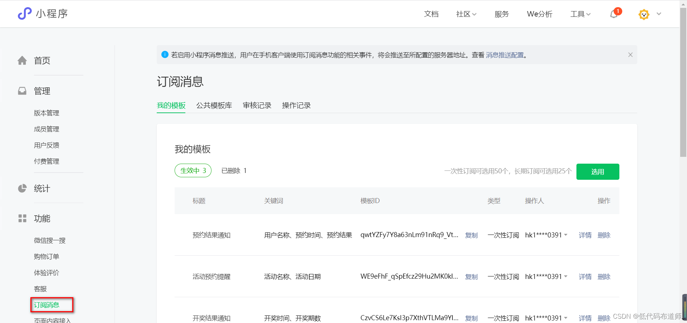
Task: Open 详情 for 开奖结果通知
Action: pyautogui.click(x=585, y=318)
